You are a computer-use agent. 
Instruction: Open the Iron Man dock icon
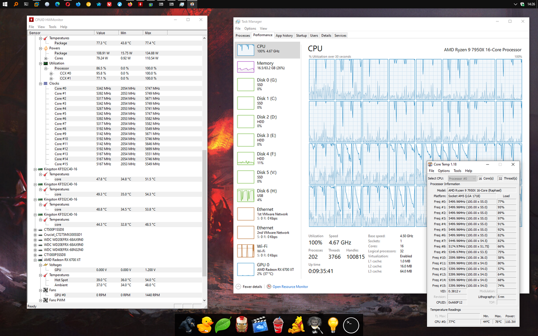tap(241, 325)
